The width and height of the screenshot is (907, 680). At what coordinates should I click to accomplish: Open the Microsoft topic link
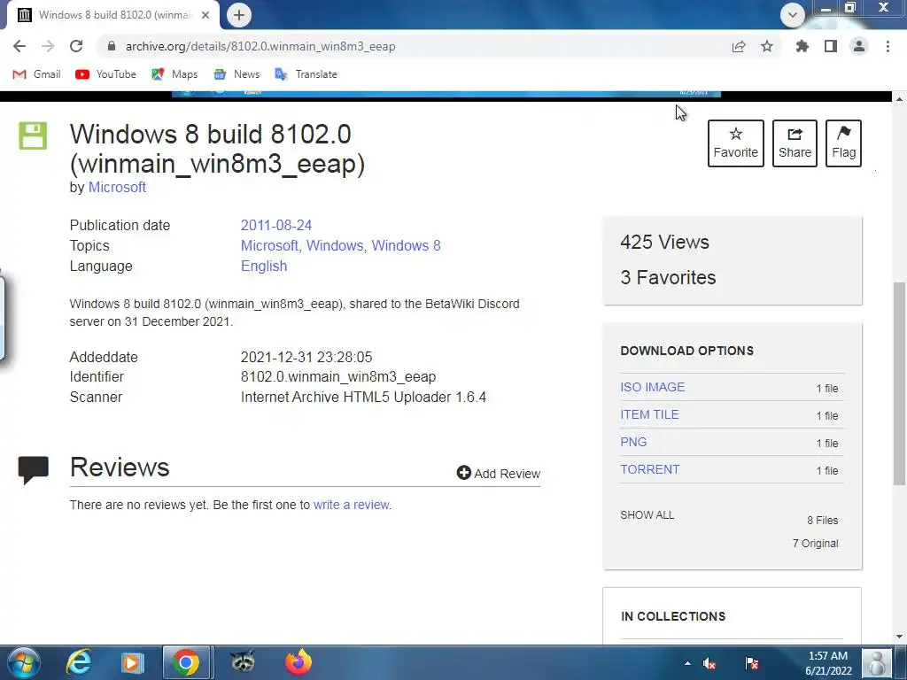pyautogui.click(x=269, y=245)
